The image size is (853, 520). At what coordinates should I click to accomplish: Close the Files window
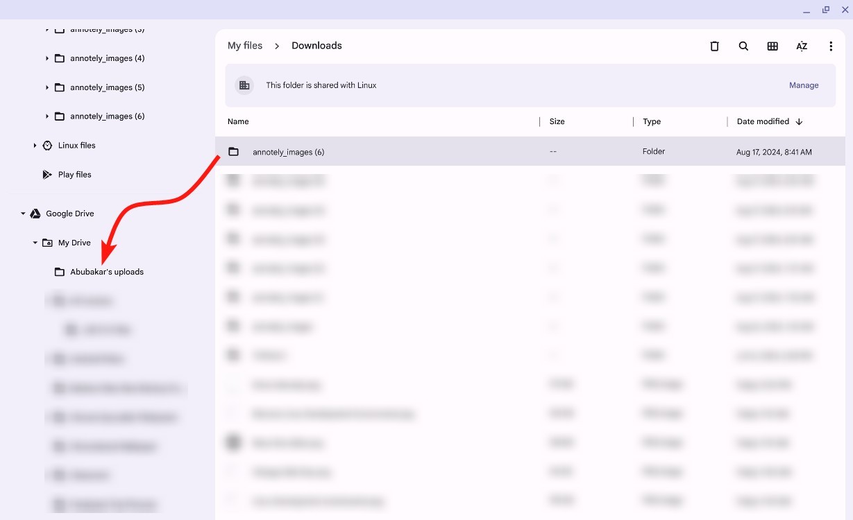pyautogui.click(x=845, y=10)
